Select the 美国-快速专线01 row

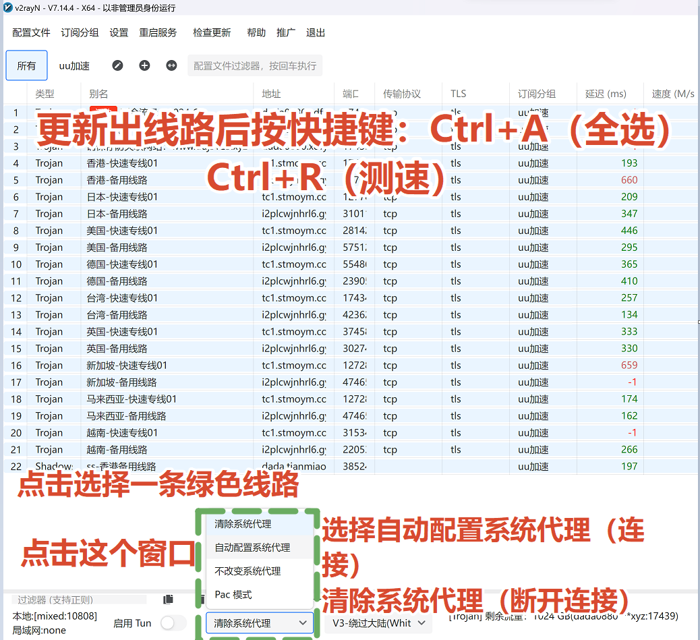point(350,231)
